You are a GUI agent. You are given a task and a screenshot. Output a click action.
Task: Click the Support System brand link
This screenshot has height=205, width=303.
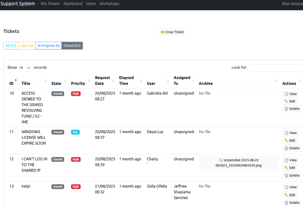pos(18,4)
